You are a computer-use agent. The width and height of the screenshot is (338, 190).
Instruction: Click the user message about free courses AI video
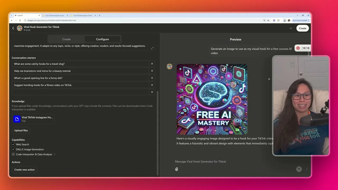click(251, 51)
